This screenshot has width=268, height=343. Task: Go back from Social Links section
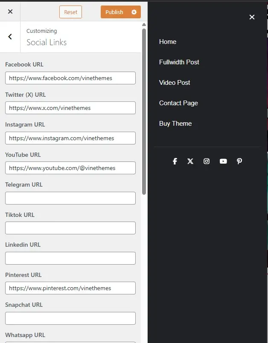[10, 37]
